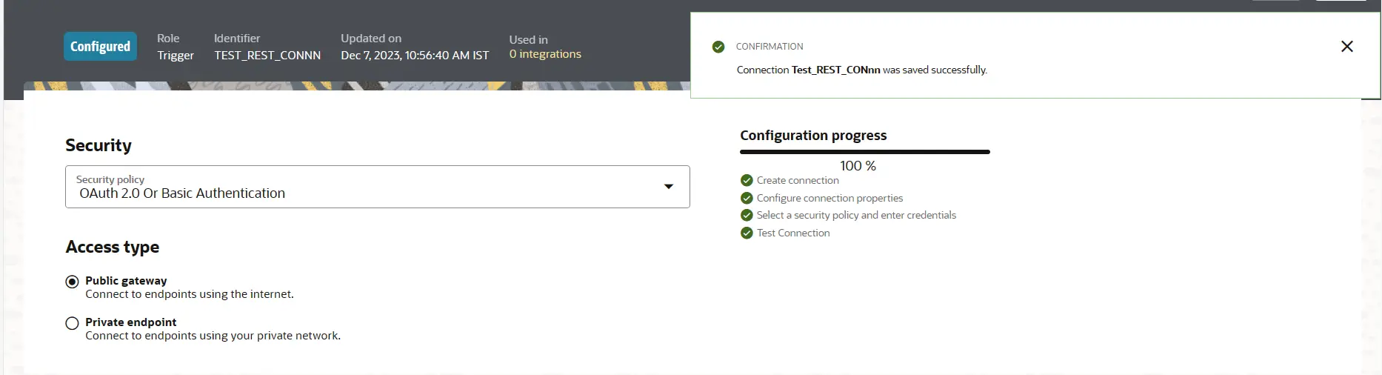The image size is (1382, 375).
Task: Expand the Security policy dropdown arrow
Action: [668, 187]
